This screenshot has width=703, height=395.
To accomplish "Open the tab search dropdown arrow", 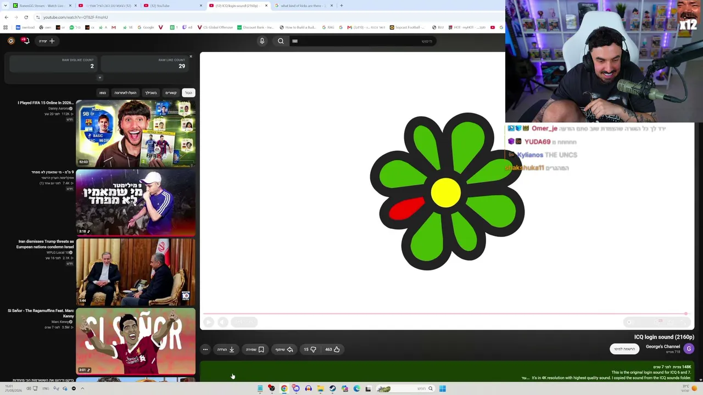I will (5, 5).
